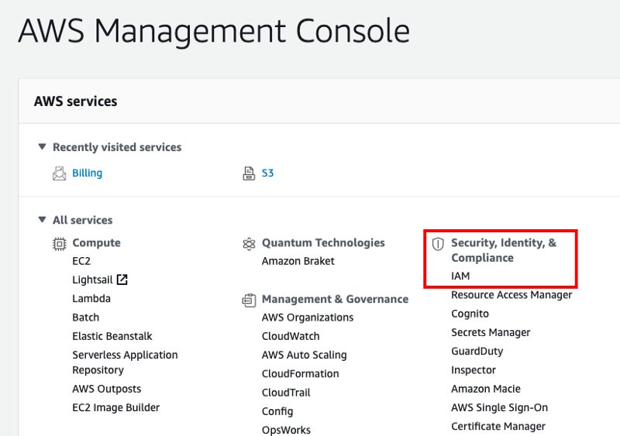Image resolution: width=620 pixels, height=436 pixels.
Task: Open Lambda service
Action: [x=91, y=298]
